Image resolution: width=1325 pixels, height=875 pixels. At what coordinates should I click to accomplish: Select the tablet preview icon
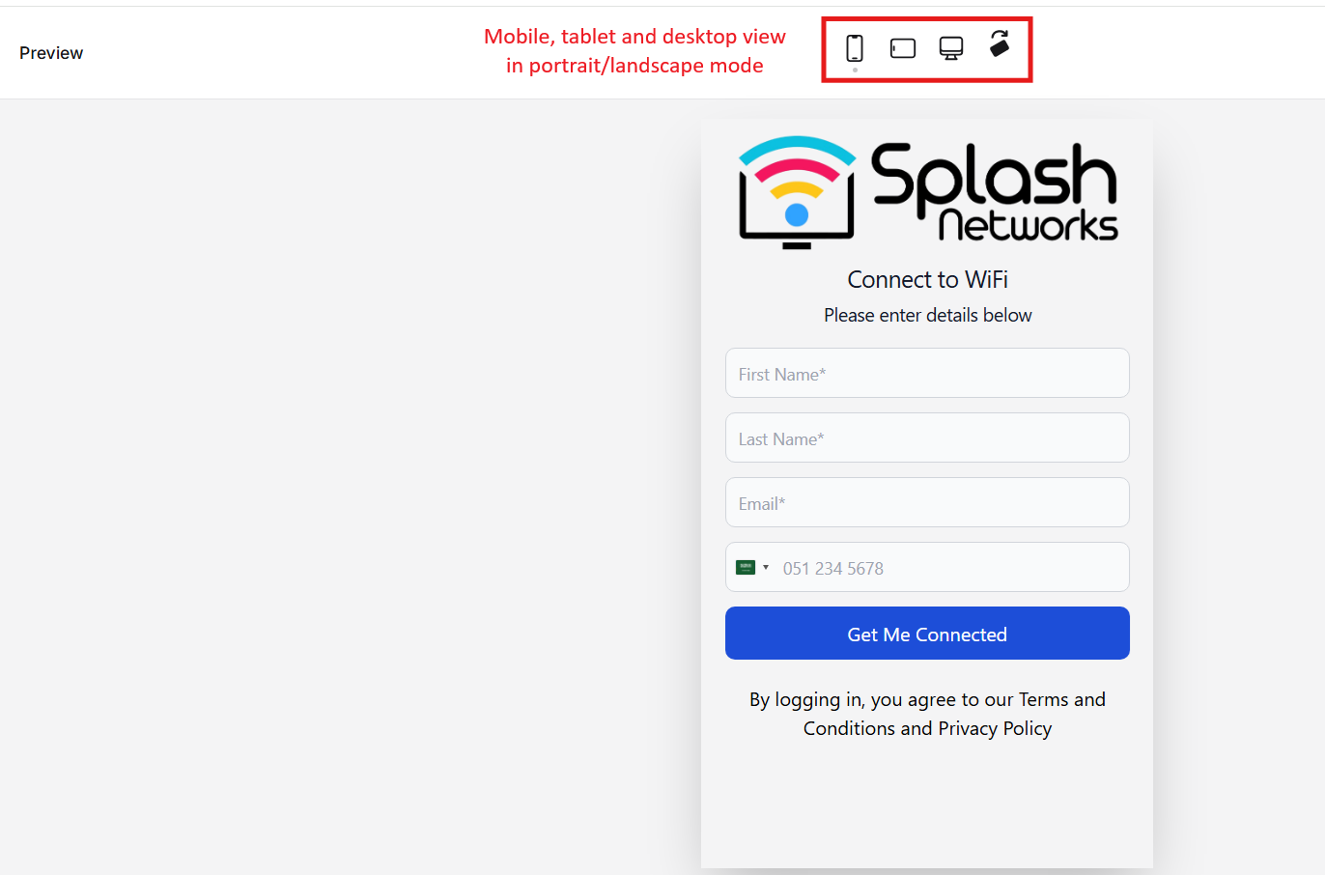[x=903, y=48]
